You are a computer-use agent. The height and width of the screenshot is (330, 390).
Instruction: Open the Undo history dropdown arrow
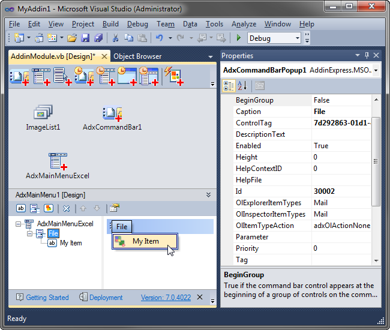(170, 38)
